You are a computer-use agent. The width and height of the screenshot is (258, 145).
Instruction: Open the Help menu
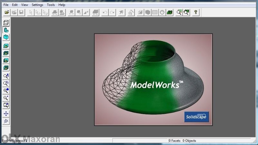coord(62,5)
